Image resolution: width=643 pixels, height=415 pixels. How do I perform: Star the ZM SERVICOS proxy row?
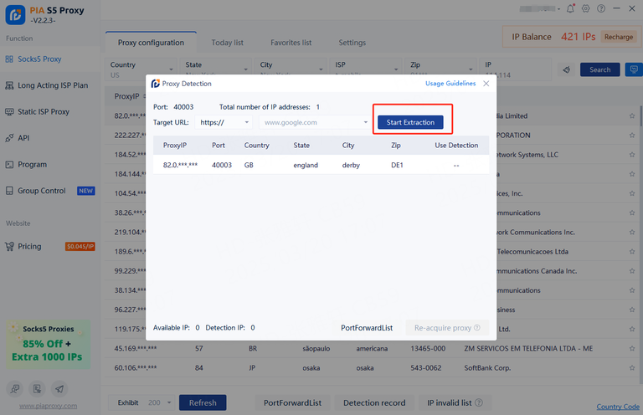click(632, 347)
